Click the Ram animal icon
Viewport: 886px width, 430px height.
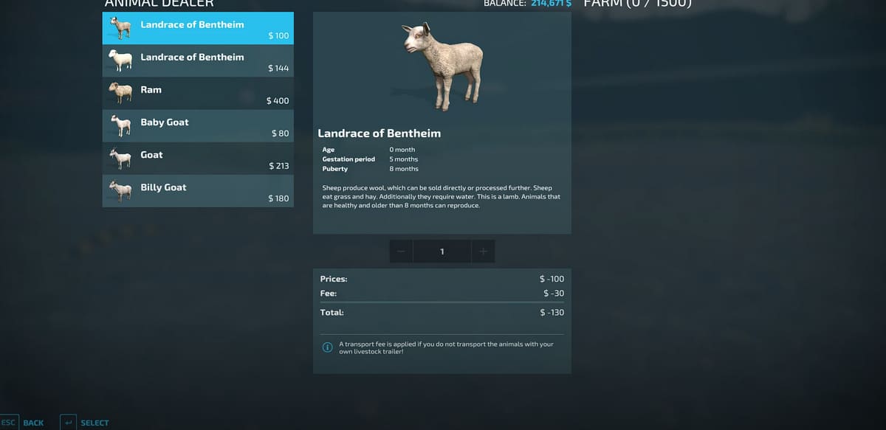pos(120,93)
